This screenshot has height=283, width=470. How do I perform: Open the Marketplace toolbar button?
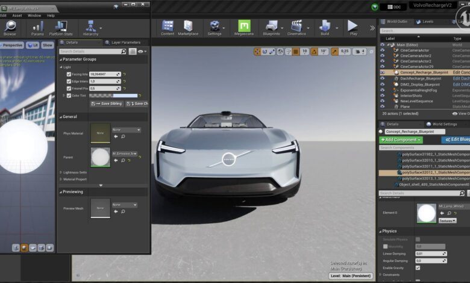[x=188, y=28]
